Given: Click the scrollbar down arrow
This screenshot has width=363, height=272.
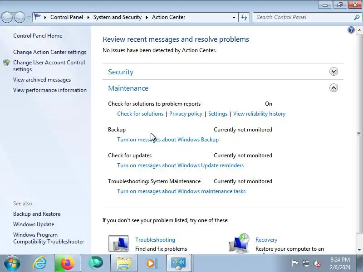Looking at the screenshot, I should 359,250.
